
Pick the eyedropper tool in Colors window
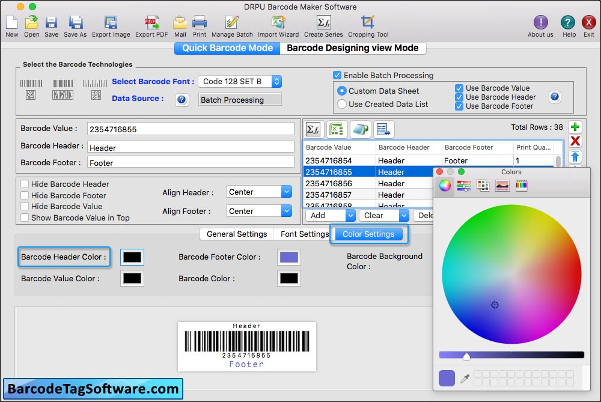click(x=465, y=379)
